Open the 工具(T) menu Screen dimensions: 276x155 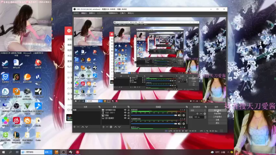coord(123,13)
